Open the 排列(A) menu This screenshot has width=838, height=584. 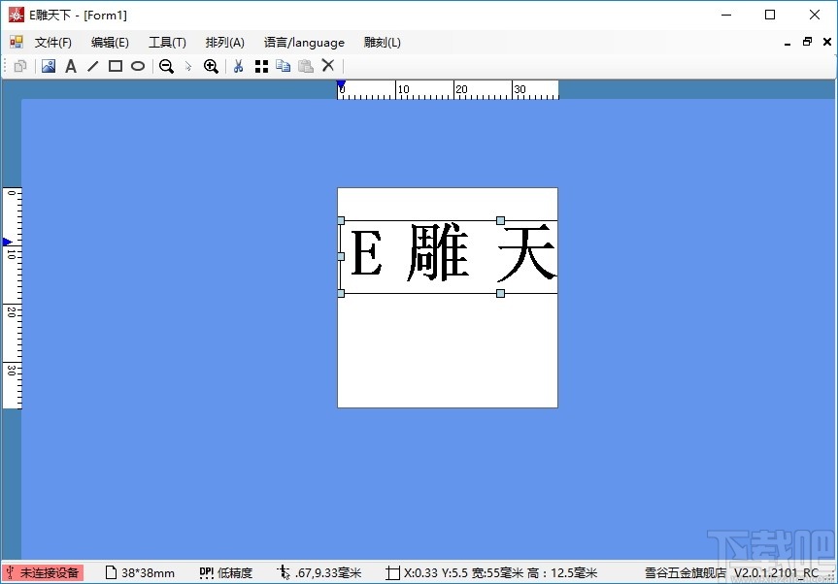[x=223, y=42]
